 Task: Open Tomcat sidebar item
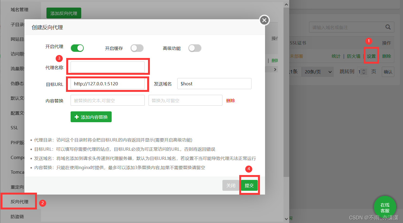(x=17, y=172)
